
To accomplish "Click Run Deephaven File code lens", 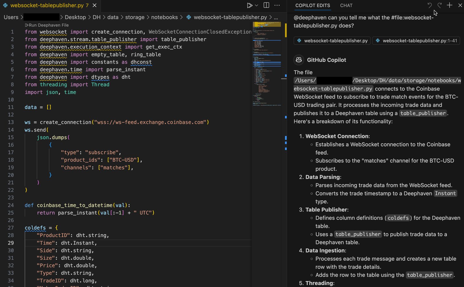I will point(47,25).
